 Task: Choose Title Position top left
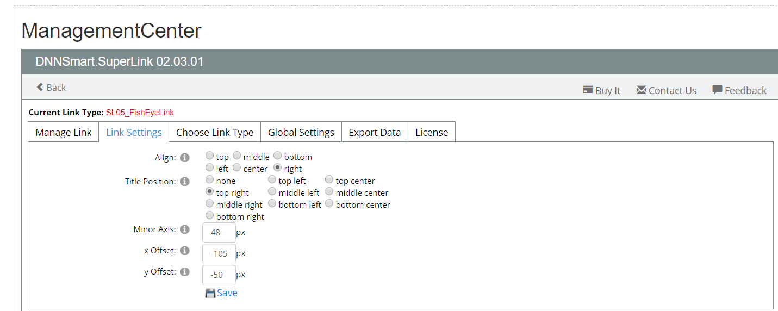pyautogui.click(x=272, y=180)
